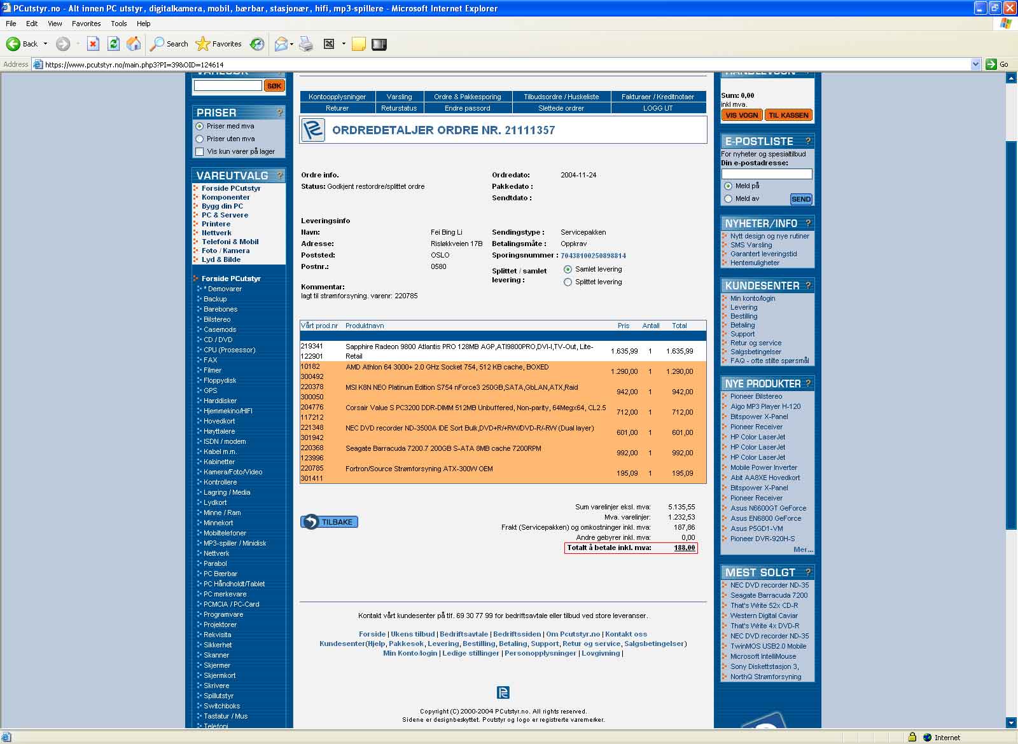Open the Home page icon
Screen dimensions: 1018x744
pos(134,44)
